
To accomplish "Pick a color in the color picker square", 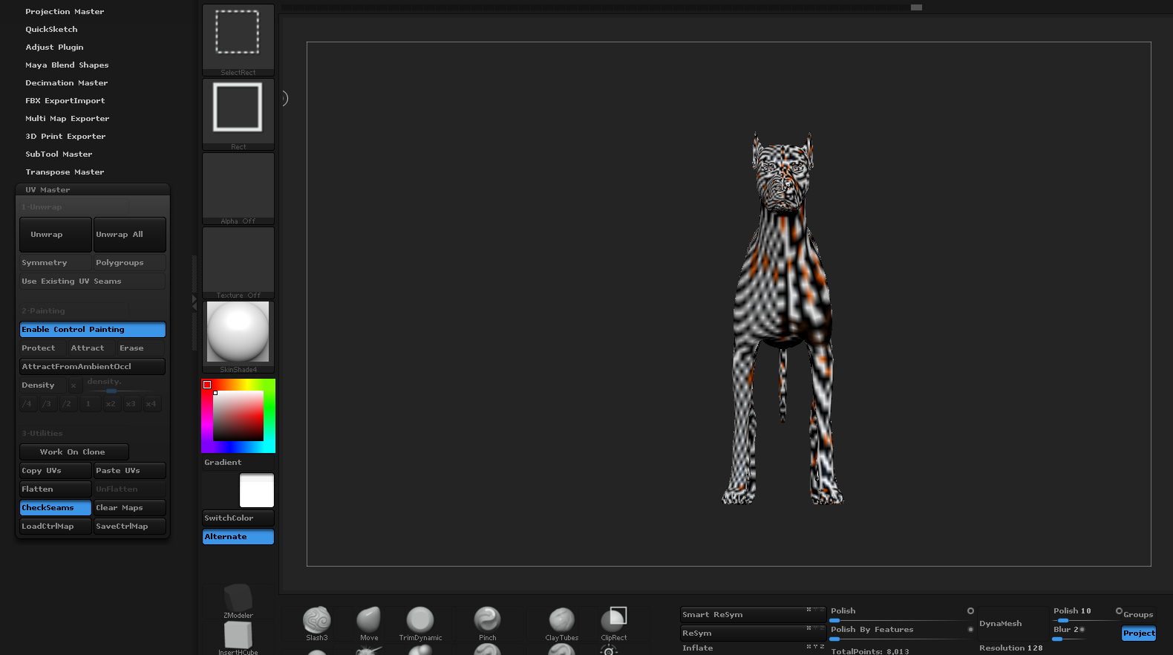I will tap(238, 416).
